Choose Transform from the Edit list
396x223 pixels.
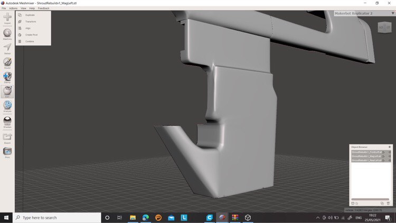[x=31, y=22]
